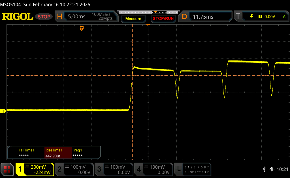Click the 11.75ms horizontal delay value
The width and height of the screenshot is (290, 178).
click(203, 17)
